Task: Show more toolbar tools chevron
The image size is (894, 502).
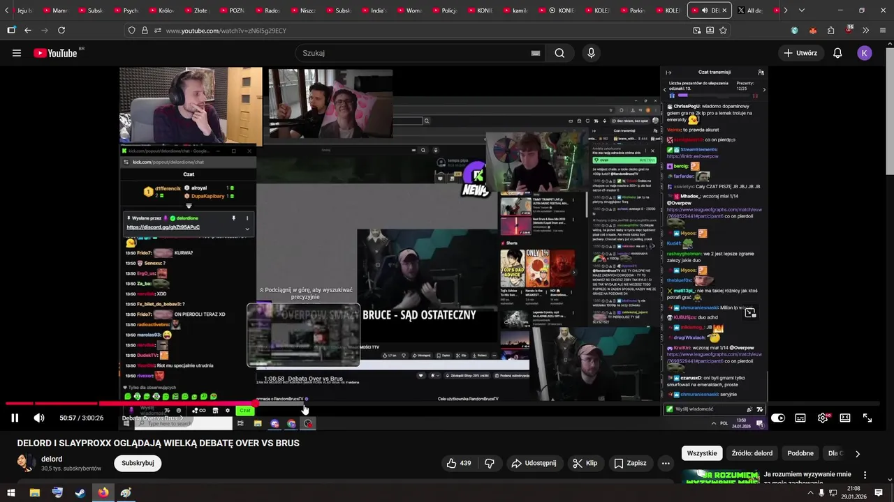Action: coord(866,31)
